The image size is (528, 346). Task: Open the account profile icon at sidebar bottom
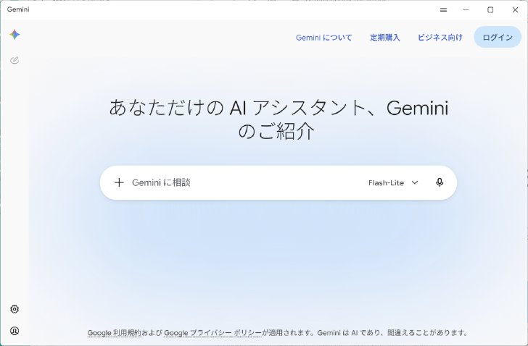(15, 331)
